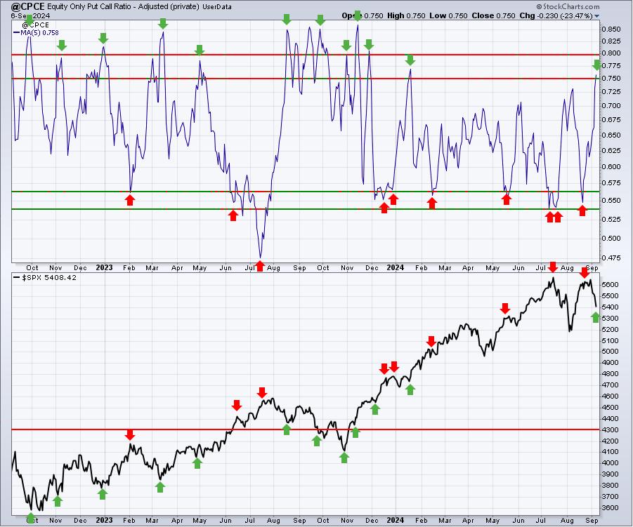Select the green up arrow beside latest SPX price
The image size is (633, 527).
click(x=596, y=317)
